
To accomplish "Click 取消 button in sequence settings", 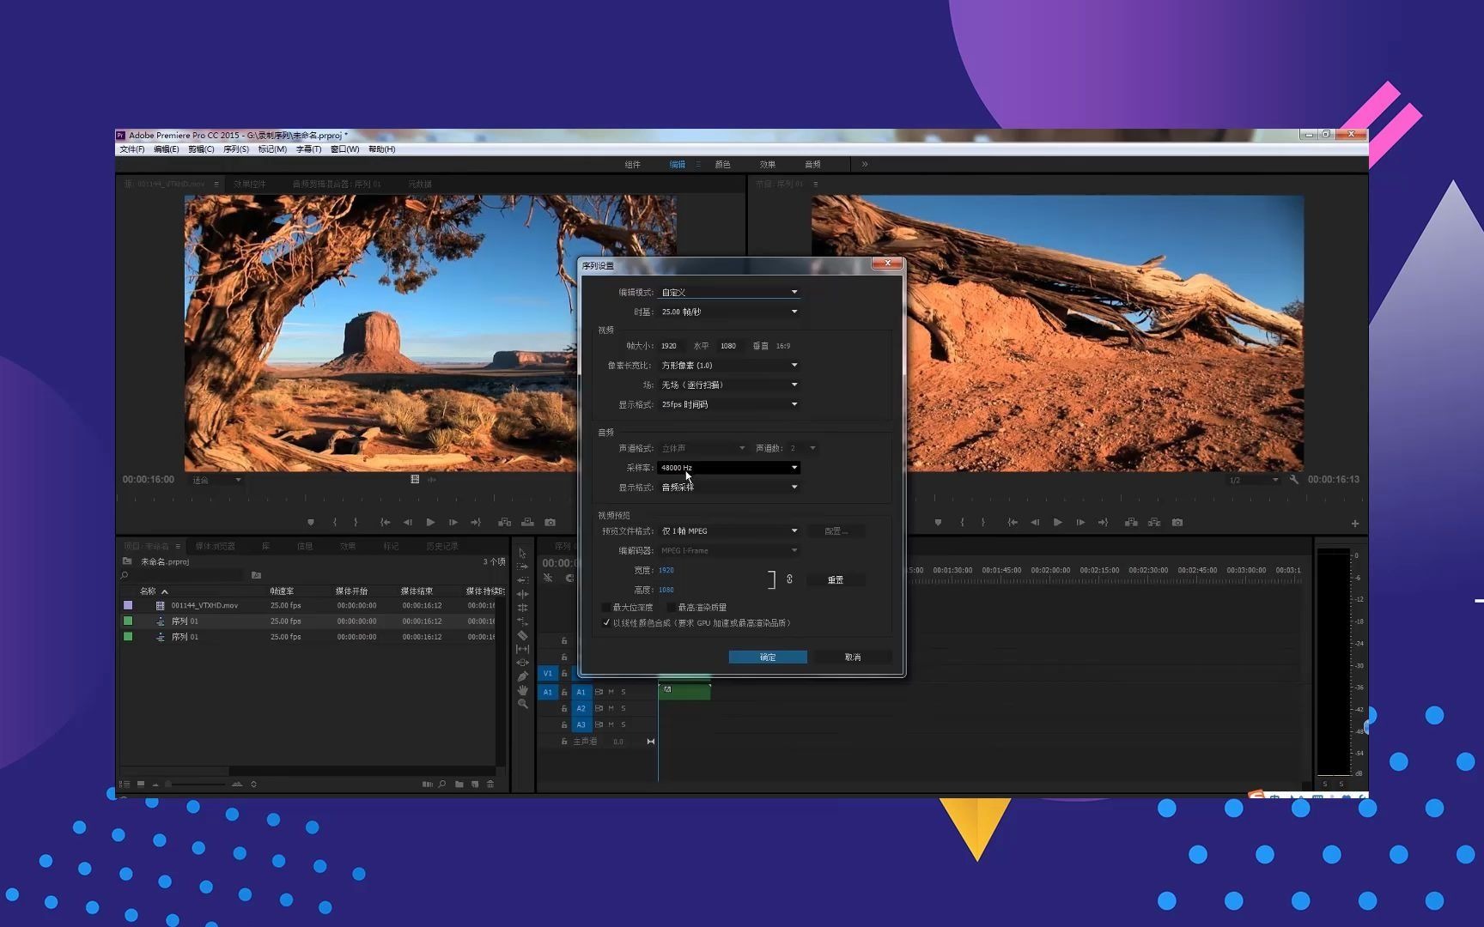I will [x=853, y=657].
